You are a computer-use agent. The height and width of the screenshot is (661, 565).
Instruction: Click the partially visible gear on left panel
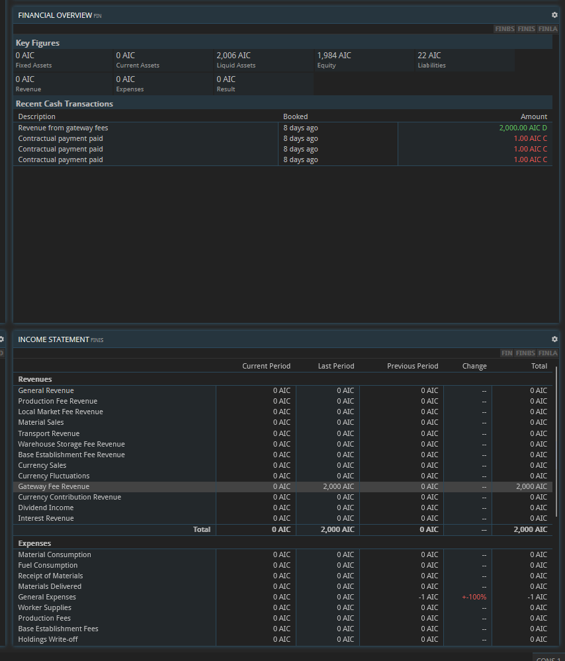coord(2,339)
